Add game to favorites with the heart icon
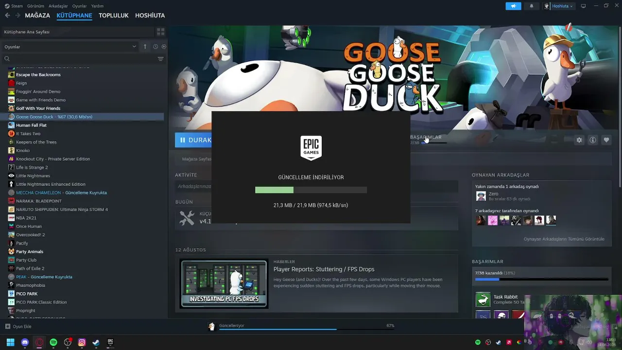The width and height of the screenshot is (622, 350). click(x=606, y=140)
